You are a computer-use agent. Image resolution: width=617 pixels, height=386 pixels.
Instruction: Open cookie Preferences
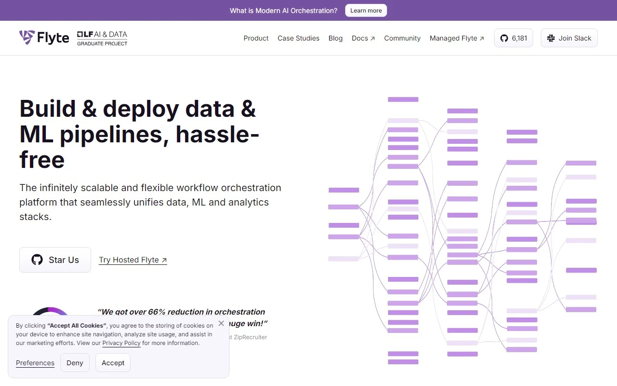click(x=35, y=363)
